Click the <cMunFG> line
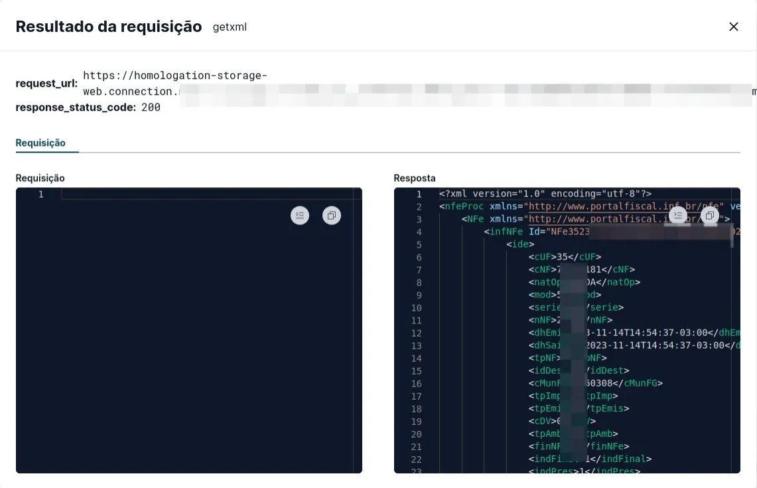This screenshot has width=757, height=488. 595,383
